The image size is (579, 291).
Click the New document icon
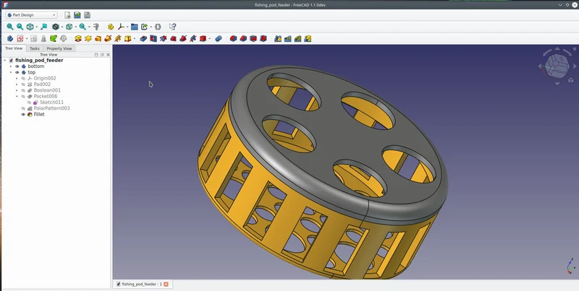pos(67,15)
